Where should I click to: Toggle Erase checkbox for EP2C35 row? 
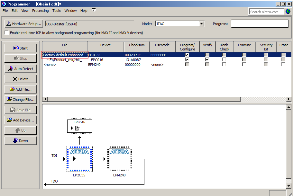point(283,55)
